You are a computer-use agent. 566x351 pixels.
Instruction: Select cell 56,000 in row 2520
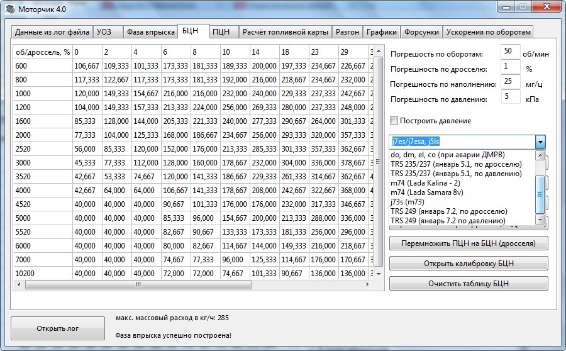[87, 149]
